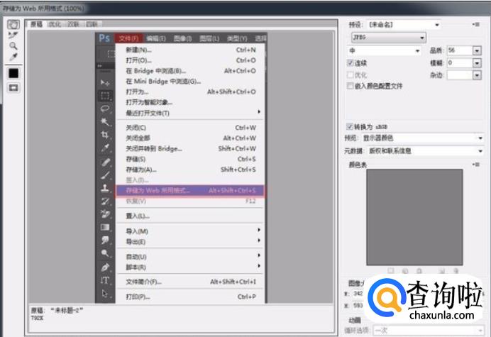Click the Move tool icon in the preview
This screenshot has height=337, width=491.
(105, 83)
